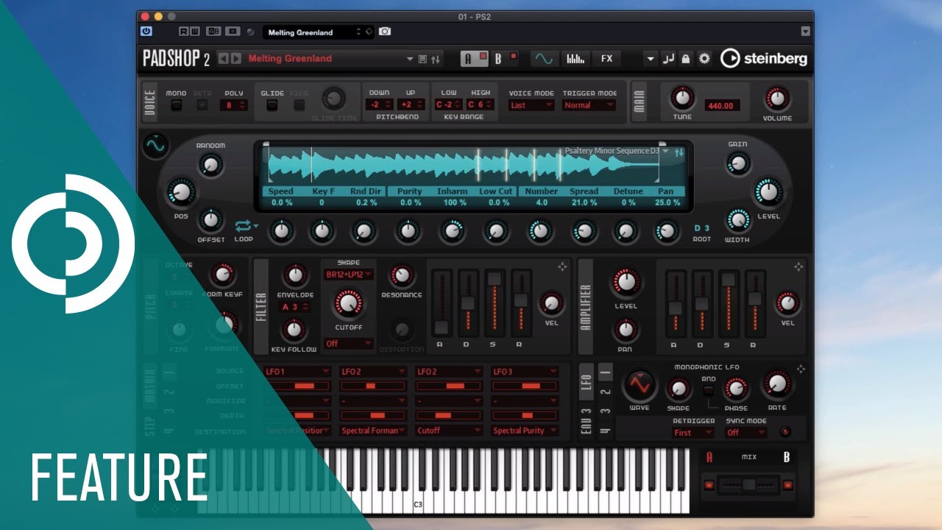Switch to the synth page sine-wave tab
Image resolution: width=942 pixels, height=530 pixels.
545,58
